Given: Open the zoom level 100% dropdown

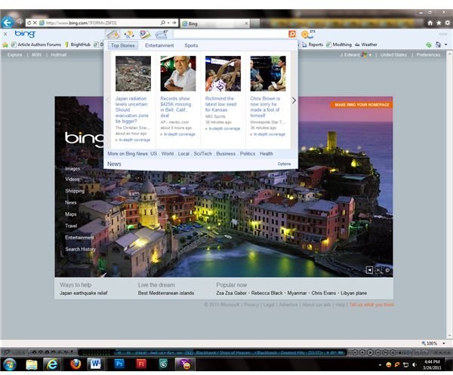Looking at the screenshot, I should pyautogui.click(x=444, y=343).
